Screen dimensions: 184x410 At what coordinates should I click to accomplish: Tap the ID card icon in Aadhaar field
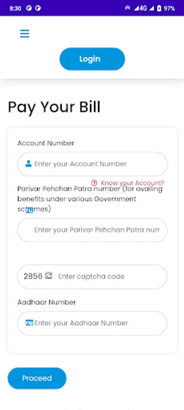coord(29,323)
